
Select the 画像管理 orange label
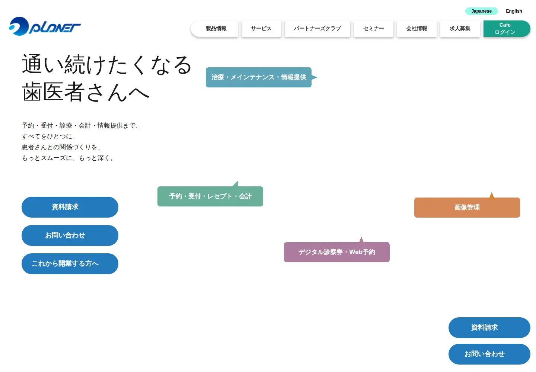pyautogui.click(x=467, y=208)
